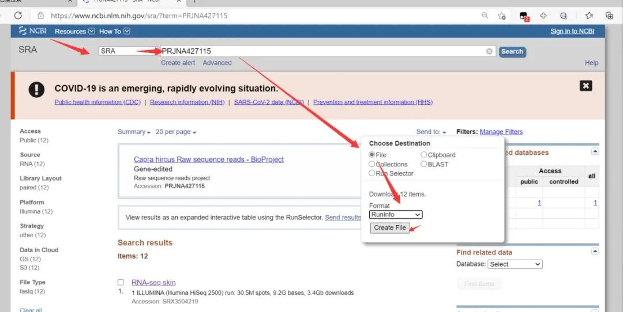Select the Clipboard destination radio button
This screenshot has width=623, height=312.
pyautogui.click(x=423, y=155)
